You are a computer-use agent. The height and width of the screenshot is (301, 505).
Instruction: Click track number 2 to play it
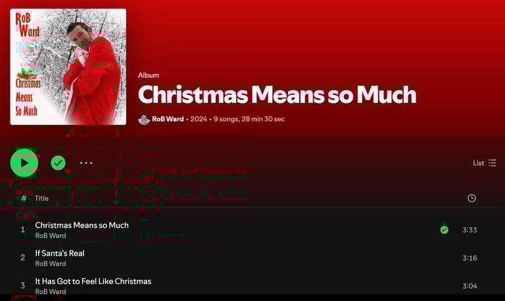(22, 258)
